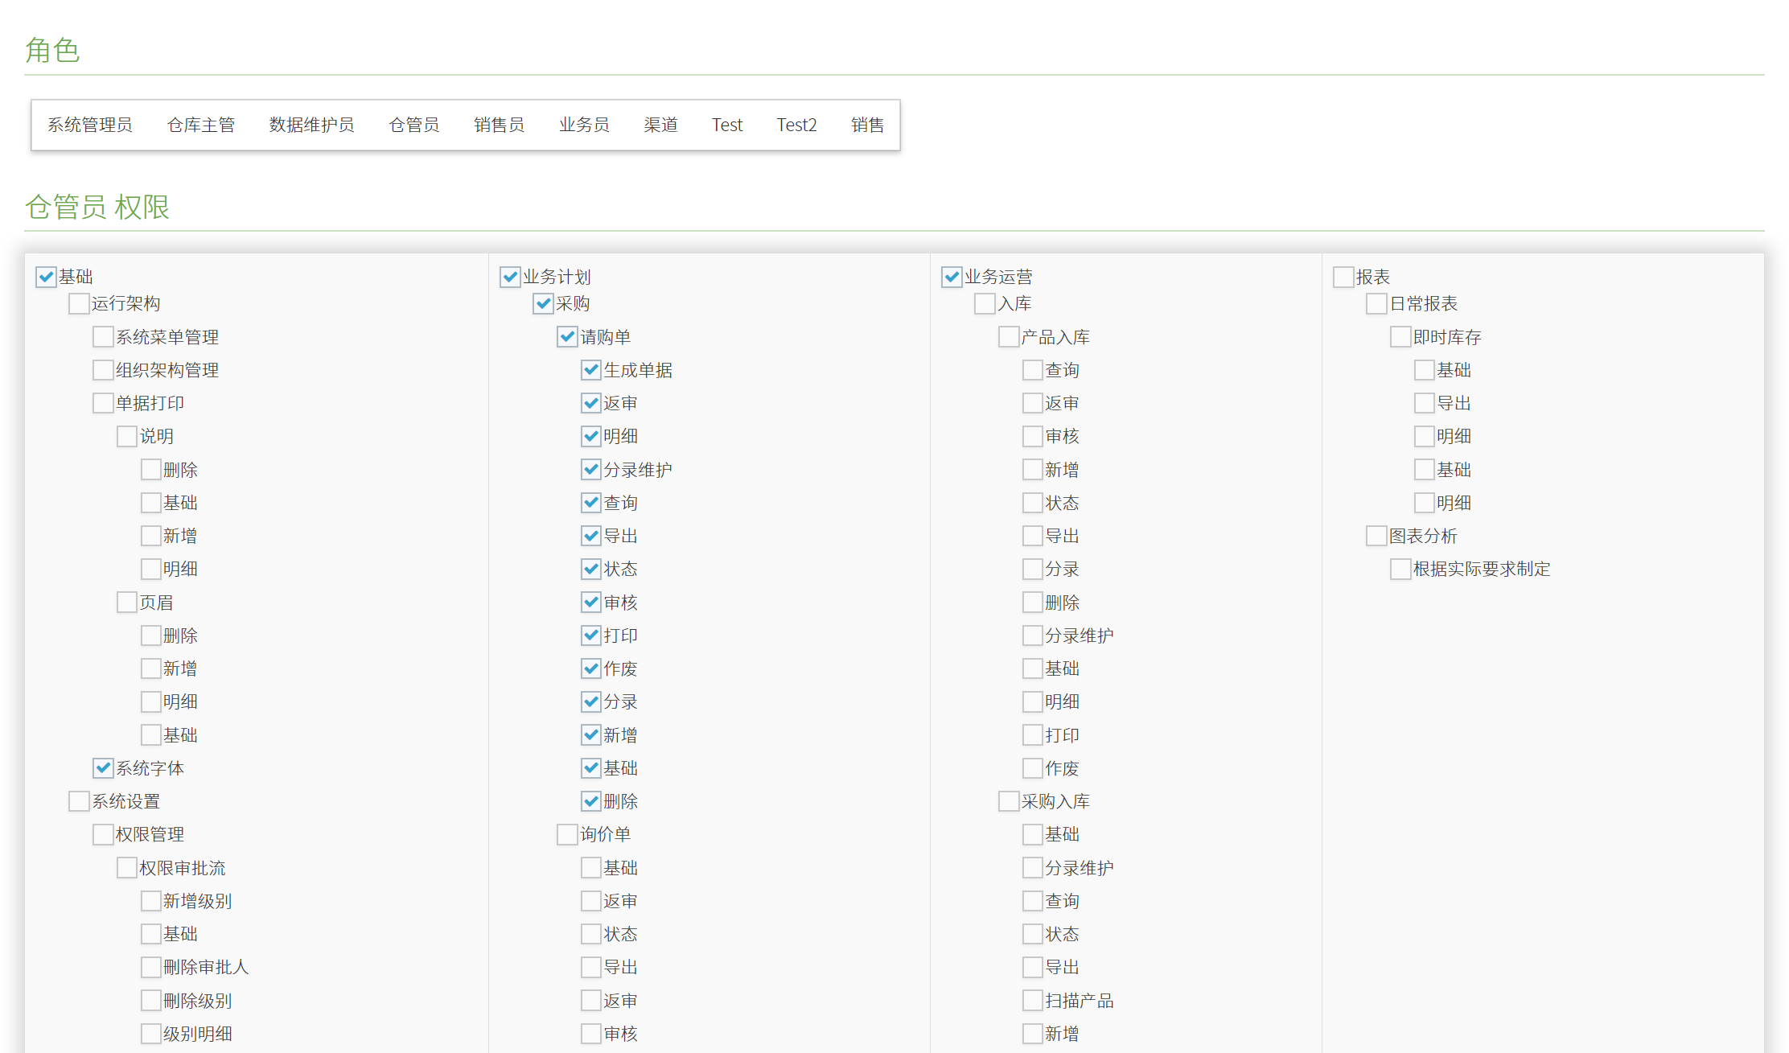Check the 运行架构 checkbox
1789x1053 pixels.
pos(79,303)
